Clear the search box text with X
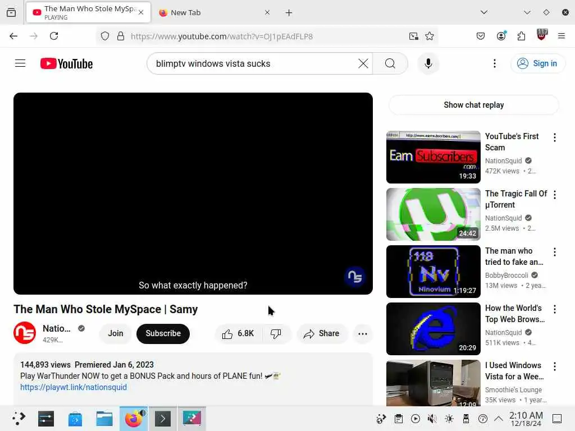 (363, 63)
